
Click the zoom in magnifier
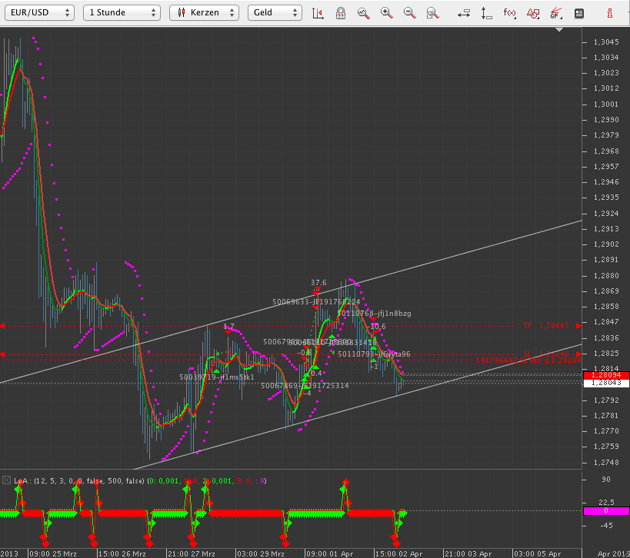[x=386, y=13]
